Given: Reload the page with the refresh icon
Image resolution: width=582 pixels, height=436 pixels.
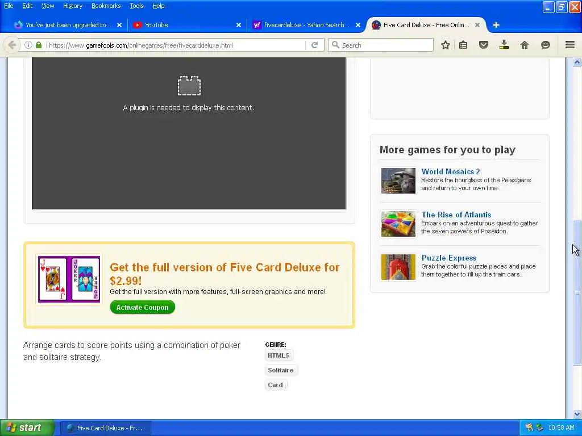Looking at the screenshot, I should [x=315, y=45].
